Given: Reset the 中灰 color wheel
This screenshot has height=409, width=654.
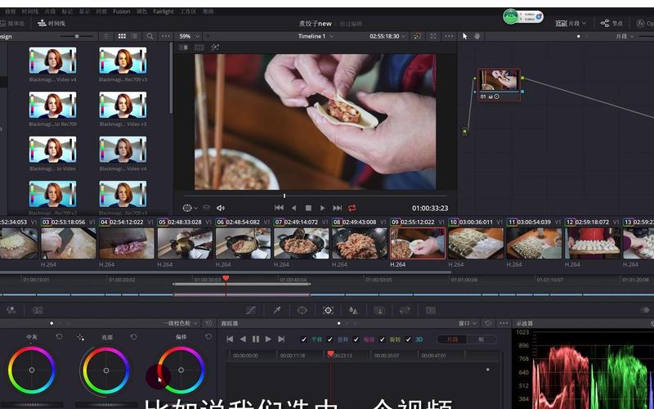Looking at the screenshot, I should [59, 337].
